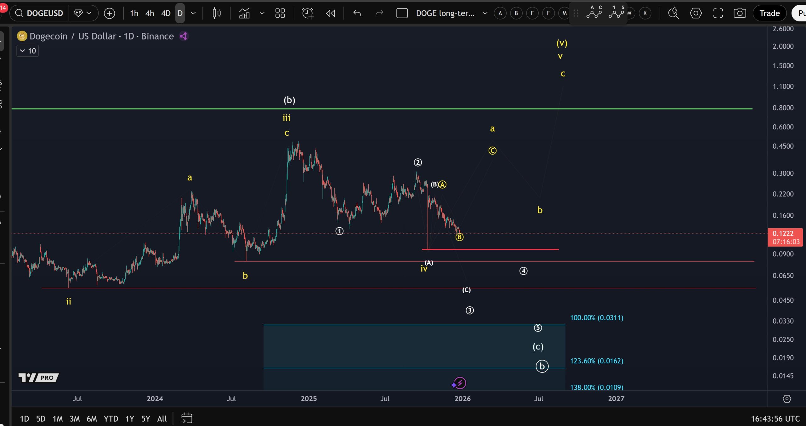Click the Trade button
This screenshot has height=426, width=806.
click(769, 13)
